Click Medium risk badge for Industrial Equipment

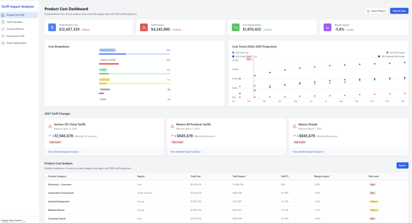pos(374,202)
